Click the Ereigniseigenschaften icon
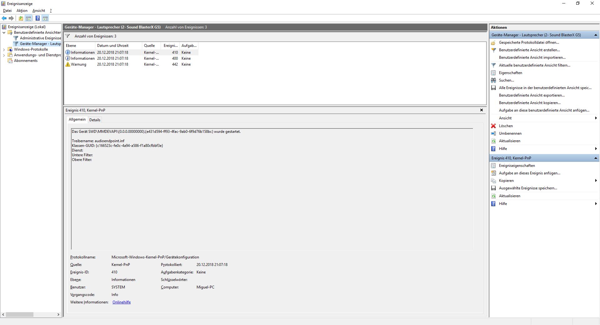The image size is (600, 325). [x=493, y=166]
